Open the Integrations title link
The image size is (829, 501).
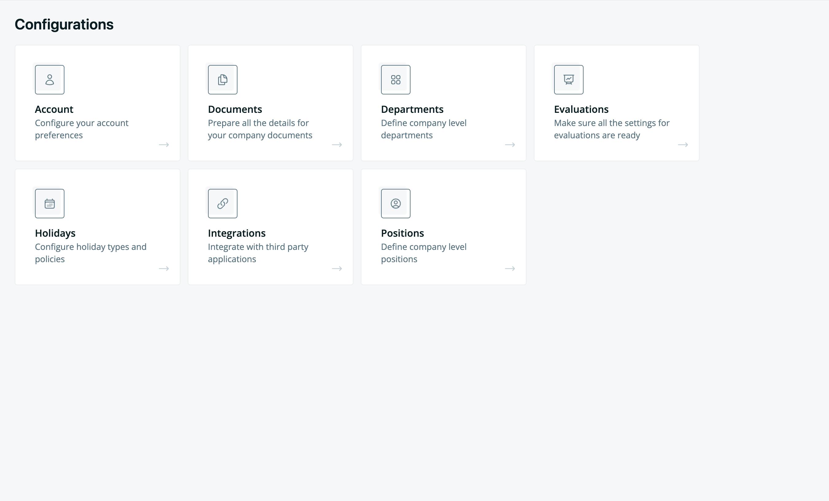[x=237, y=233]
